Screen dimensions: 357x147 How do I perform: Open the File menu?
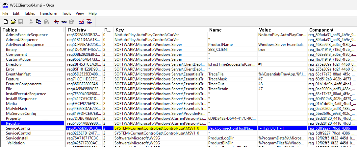click(5, 13)
